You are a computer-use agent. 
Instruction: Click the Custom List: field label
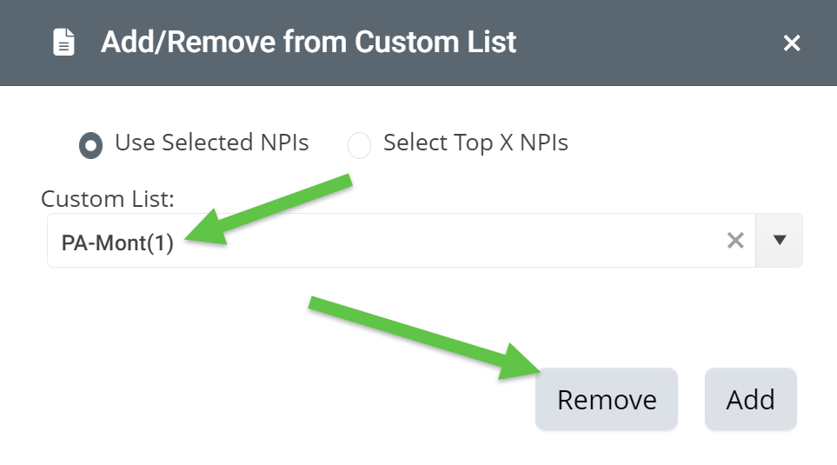(108, 198)
